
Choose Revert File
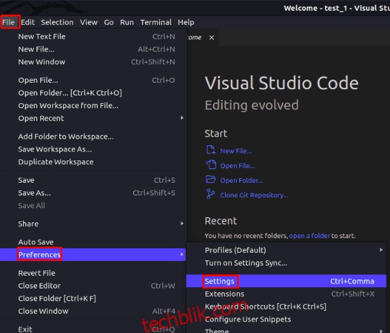(x=93, y=273)
